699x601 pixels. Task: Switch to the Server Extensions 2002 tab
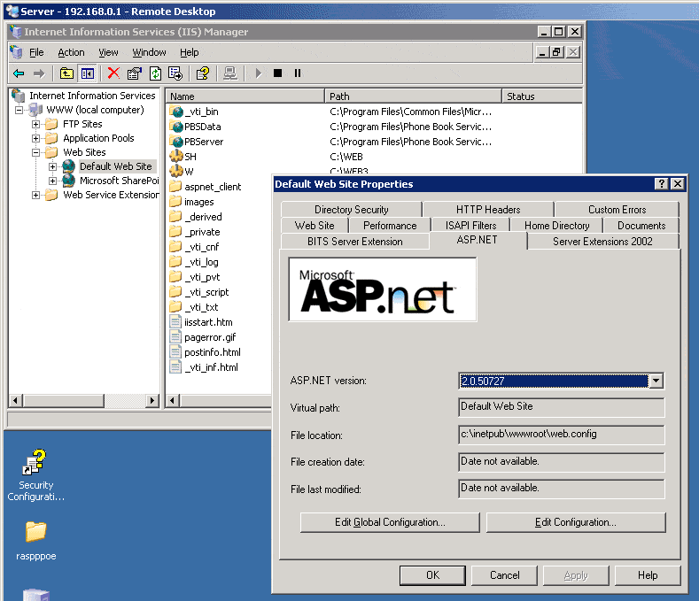coord(602,242)
